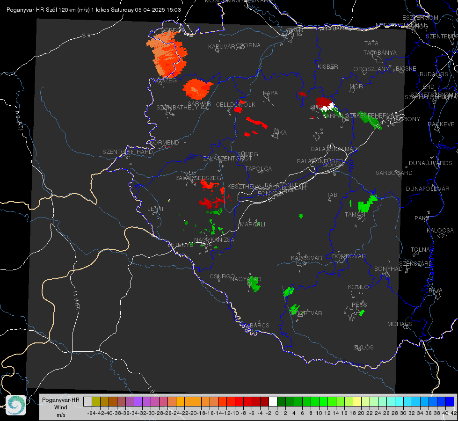Click the TAMASI city label
Image resolution: width=458 pixels, height=421 pixels.
[x=355, y=214]
